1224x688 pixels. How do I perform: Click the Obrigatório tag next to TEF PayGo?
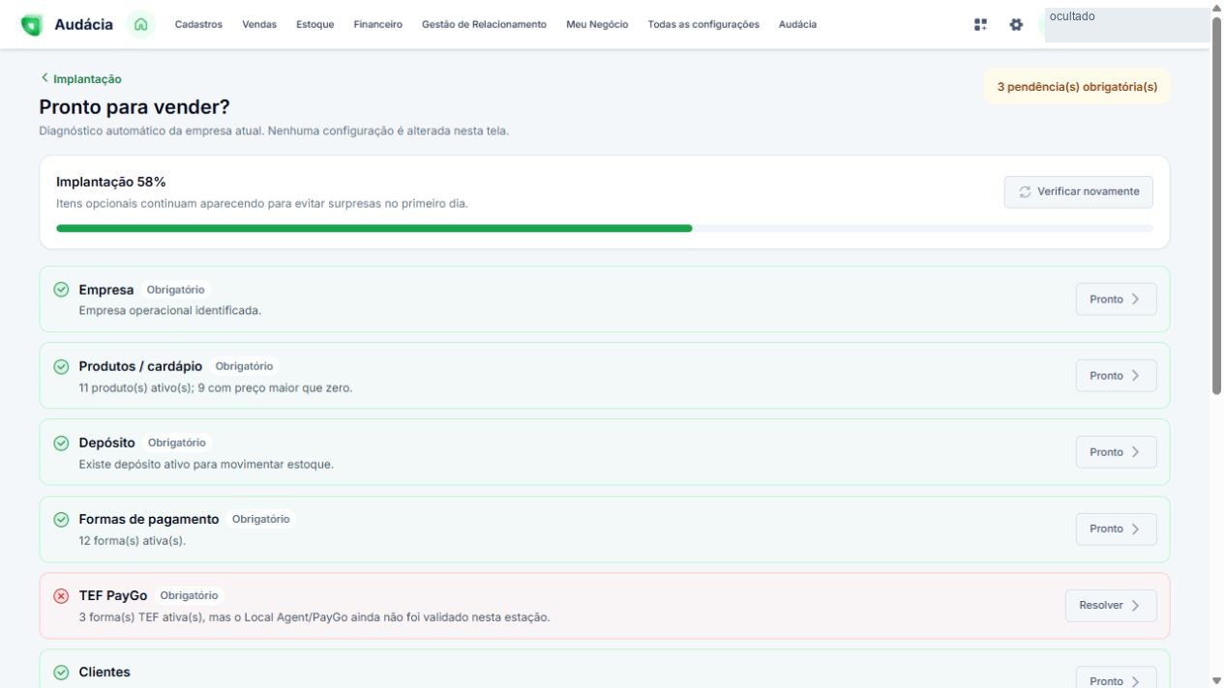pyautogui.click(x=189, y=595)
